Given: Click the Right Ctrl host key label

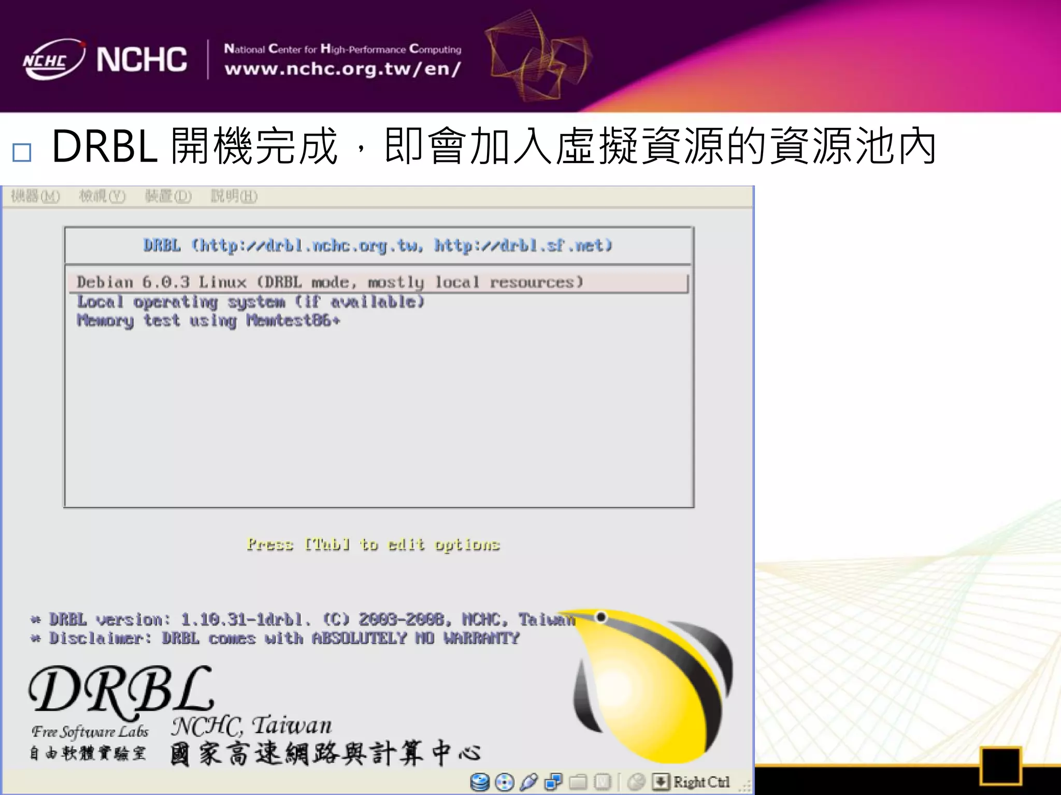Looking at the screenshot, I should 701,782.
